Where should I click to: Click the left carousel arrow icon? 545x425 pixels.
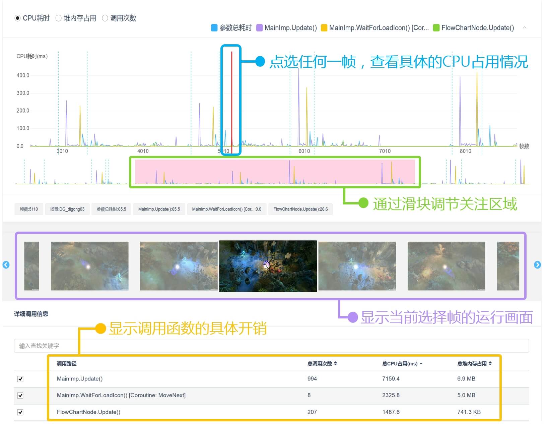click(x=6, y=265)
